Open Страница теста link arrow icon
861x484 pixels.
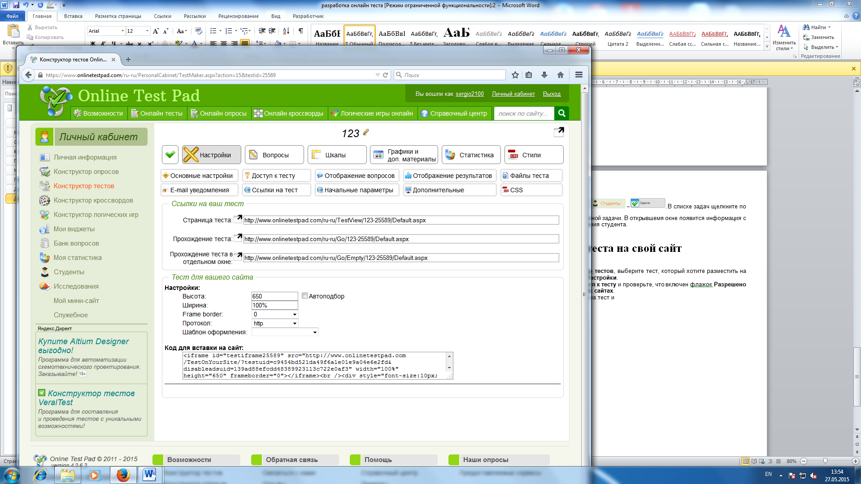coord(238,219)
